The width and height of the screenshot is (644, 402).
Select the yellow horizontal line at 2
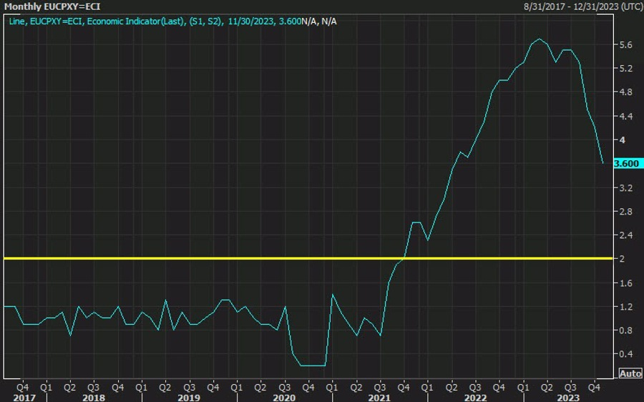[x=308, y=258]
